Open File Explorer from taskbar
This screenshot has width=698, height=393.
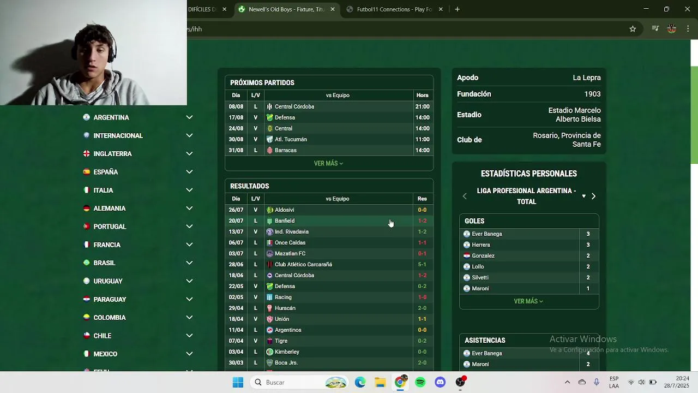coord(380,383)
